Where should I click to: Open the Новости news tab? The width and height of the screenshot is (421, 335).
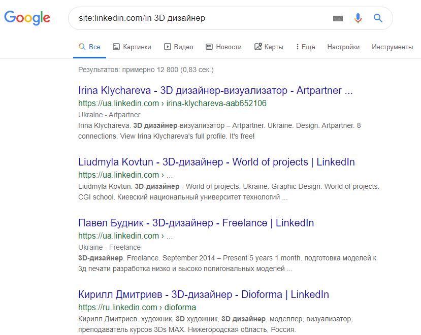223,47
